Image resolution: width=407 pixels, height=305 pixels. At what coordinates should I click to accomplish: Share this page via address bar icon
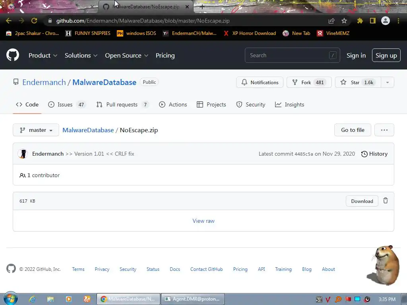click(x=331, y=21)
